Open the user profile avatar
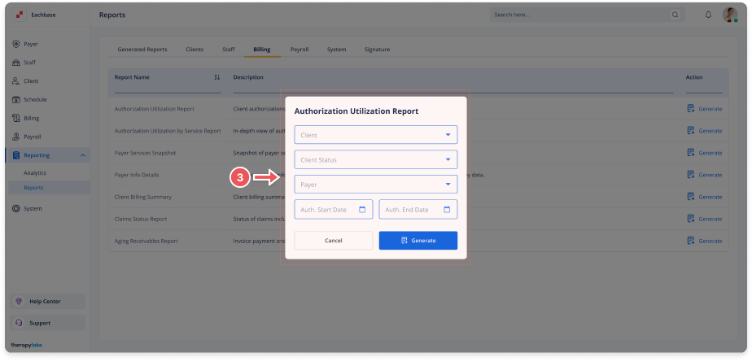Image resolution: width=752 pixels, height=361 pixels. click(730, 15)
